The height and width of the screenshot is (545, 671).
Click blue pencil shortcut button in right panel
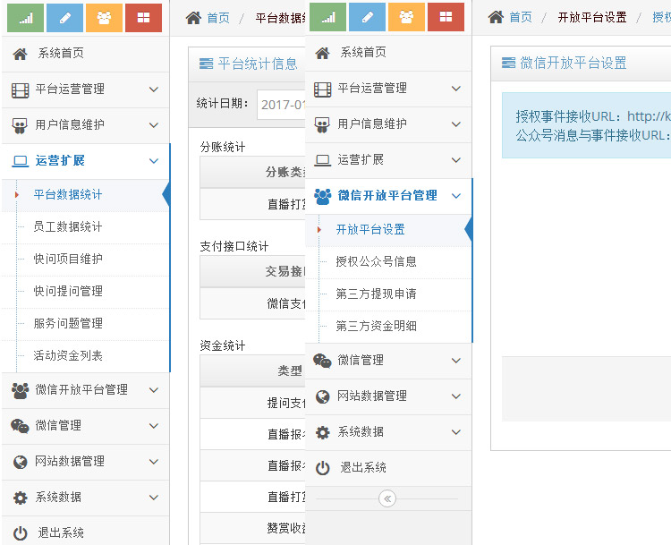tap(367, 17)
